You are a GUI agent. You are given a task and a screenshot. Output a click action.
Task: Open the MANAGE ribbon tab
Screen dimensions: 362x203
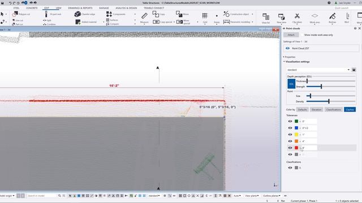(x=104, y=8)
